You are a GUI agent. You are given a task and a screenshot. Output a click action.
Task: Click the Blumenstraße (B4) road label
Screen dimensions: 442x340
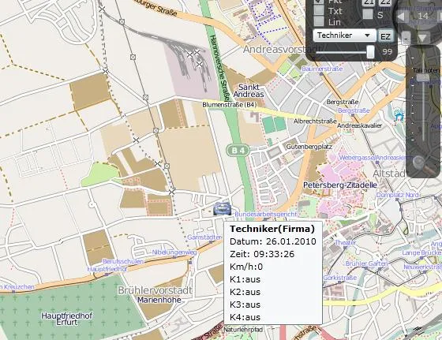coord(230,105)
